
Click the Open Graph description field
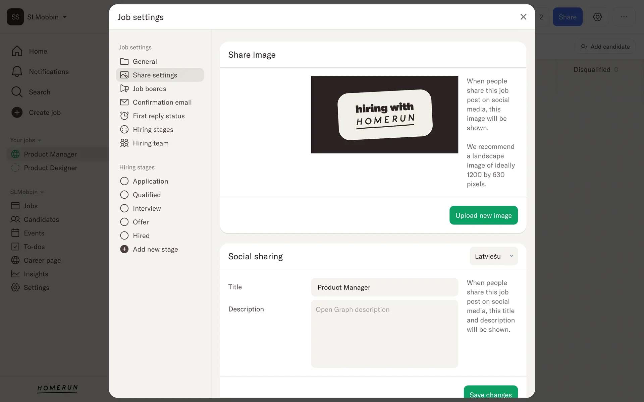tap(384, 333)
